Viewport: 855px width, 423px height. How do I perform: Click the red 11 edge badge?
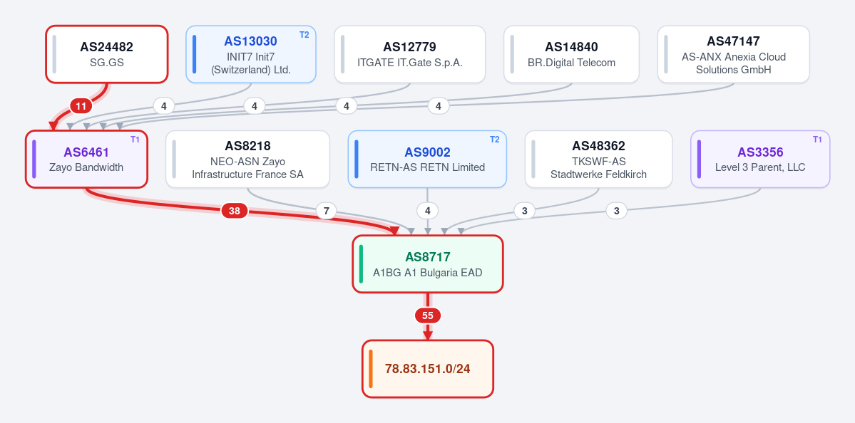pyautogui.click(x=81, y=106)
